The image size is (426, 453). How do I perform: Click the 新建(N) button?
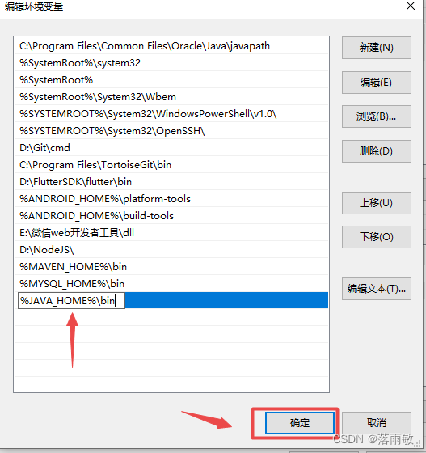377,48
